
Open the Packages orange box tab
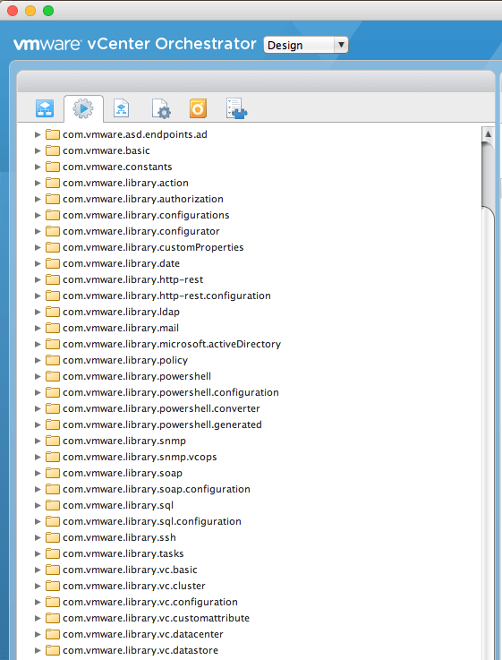pyautogui.click(x=198, y=108)
